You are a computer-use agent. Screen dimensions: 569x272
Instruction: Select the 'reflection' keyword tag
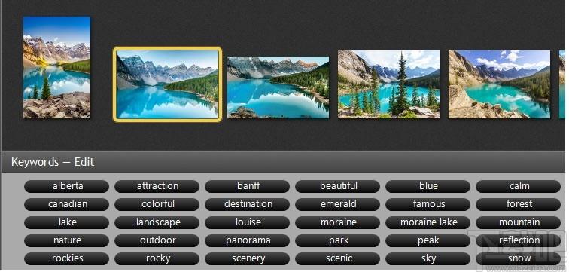tap(518, 241)
